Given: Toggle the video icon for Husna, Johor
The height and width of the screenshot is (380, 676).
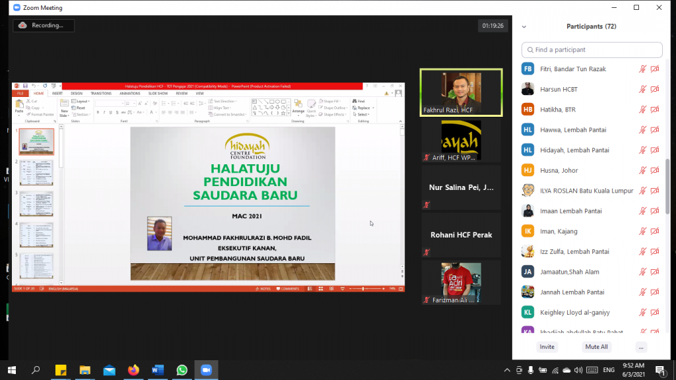Looking at the screenshot, I should 654,170.
